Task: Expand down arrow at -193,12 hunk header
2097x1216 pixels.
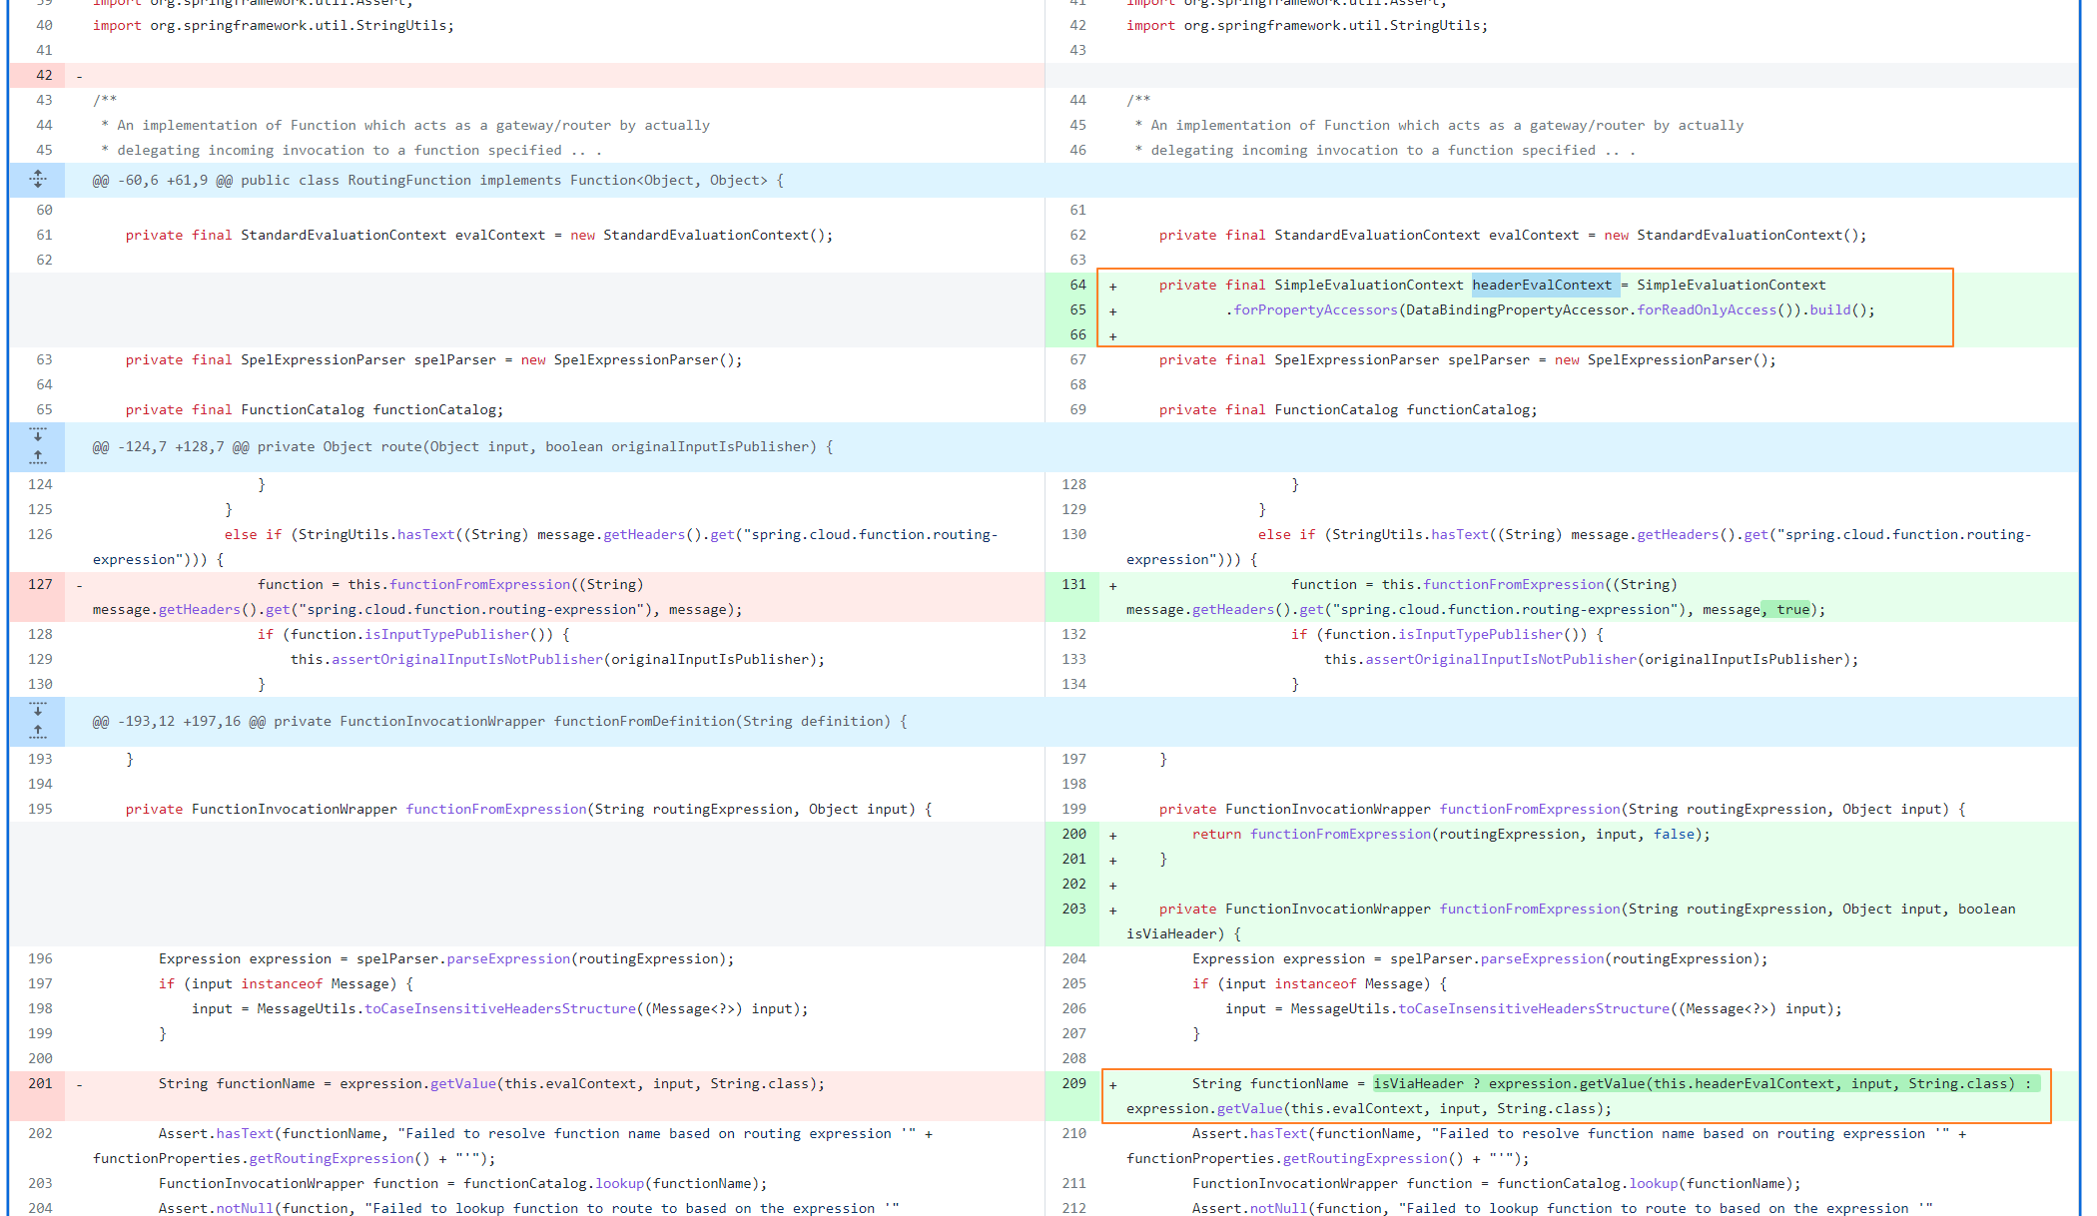Action: pos(38,710)
